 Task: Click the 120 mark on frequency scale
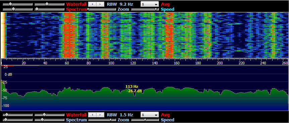click(133, 63)
